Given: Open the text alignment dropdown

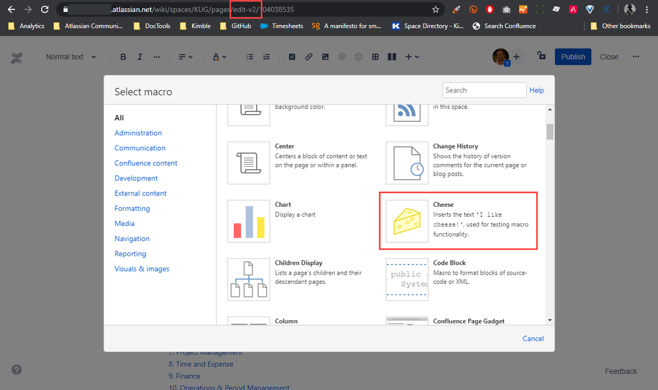Looking at the screenshot, I should coord(186,57).
